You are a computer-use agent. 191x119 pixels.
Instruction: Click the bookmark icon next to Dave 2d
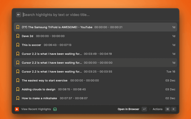18,36
